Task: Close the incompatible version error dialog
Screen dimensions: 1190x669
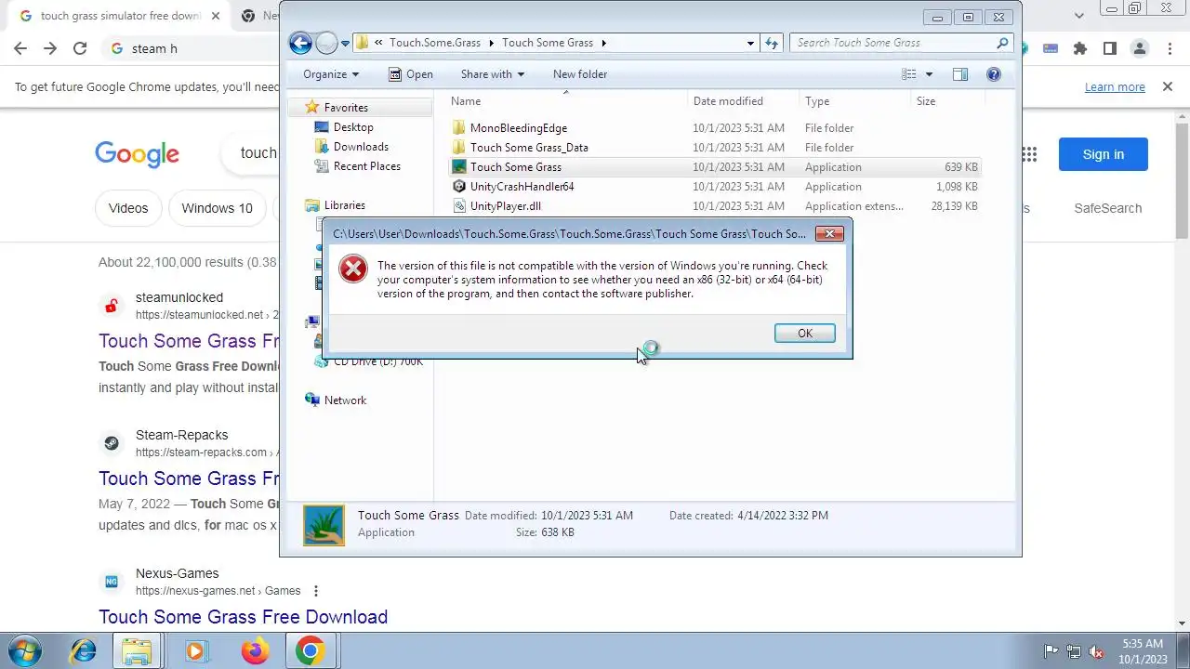Action: pos(829,233)
